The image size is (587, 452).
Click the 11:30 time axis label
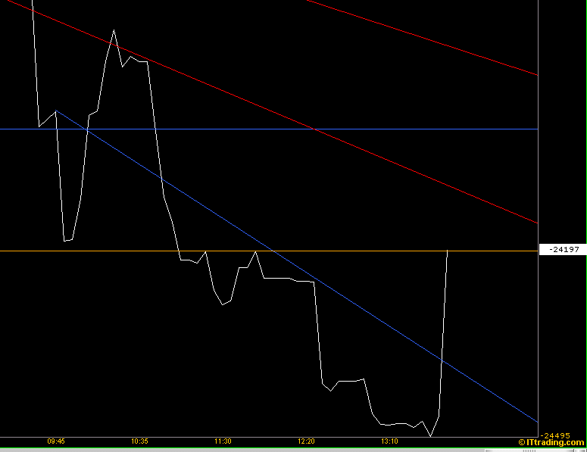coord(223,441)
